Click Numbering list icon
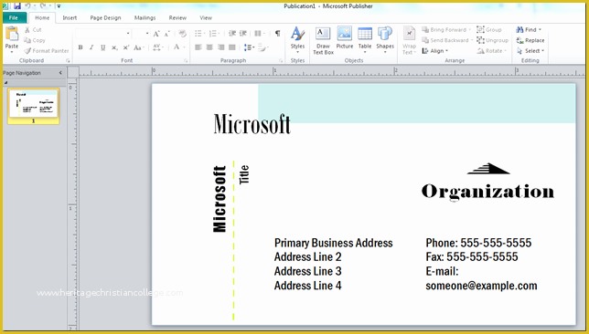The width and height of the screenshot is (589, 334). click(x=214, y=34)
